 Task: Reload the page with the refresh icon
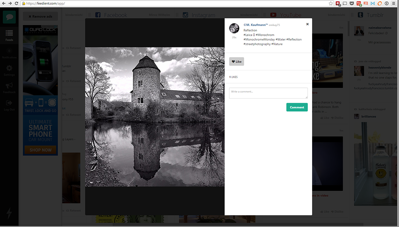[16, 3]
